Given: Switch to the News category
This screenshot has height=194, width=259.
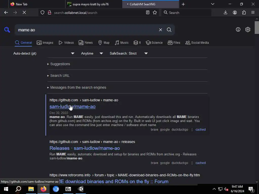Looking at the screenshot, I should click(x=85, y=42).
